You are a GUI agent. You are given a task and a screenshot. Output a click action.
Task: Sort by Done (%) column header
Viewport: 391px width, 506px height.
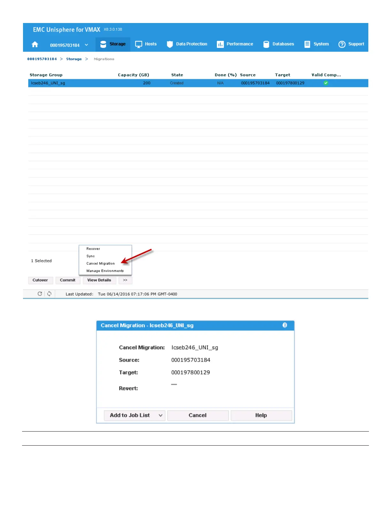coord(226,75)
